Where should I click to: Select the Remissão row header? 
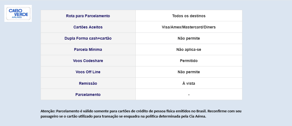pos(88,83)
